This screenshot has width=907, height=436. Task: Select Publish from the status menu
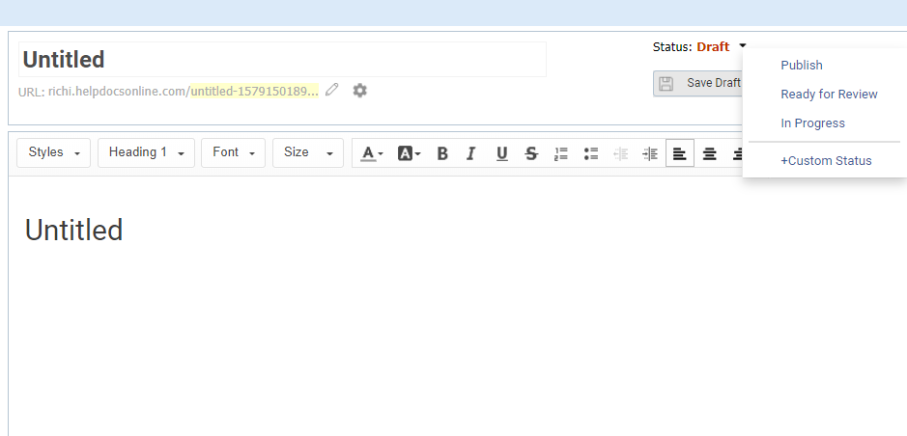coord(802,66)
